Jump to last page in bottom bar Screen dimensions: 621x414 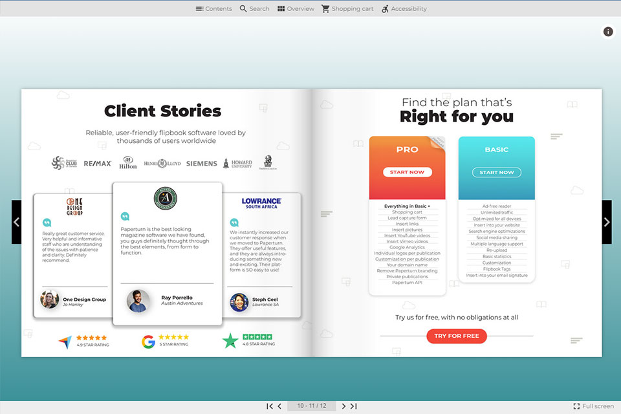click(x=354, y=406)
